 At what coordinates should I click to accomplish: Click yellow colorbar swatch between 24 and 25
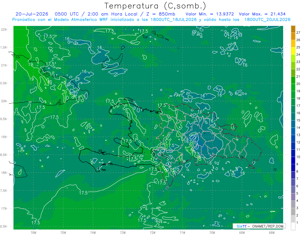pos(293,51)
